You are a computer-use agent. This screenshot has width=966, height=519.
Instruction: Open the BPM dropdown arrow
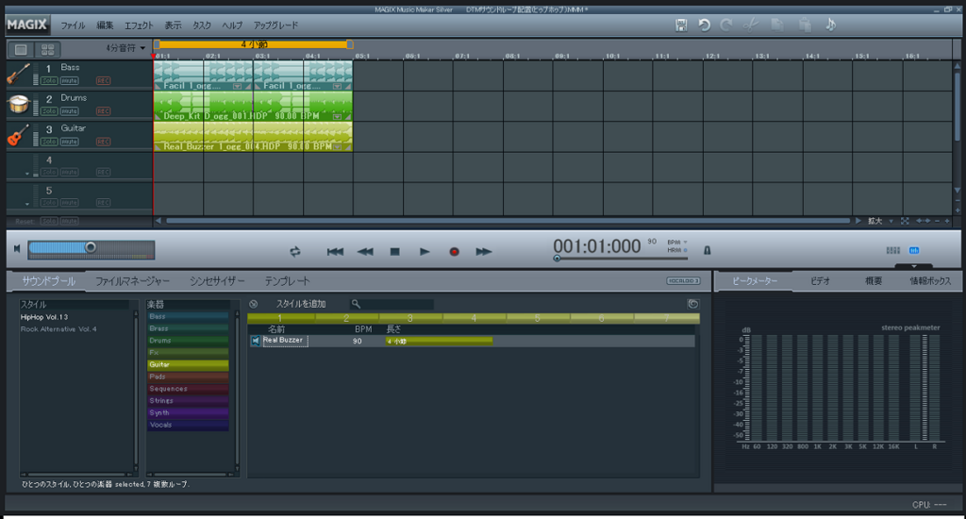pos(685,243)
